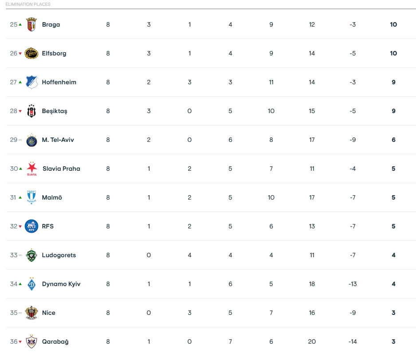Open the Dynamo Kyiv team link
The width and height of the screenshot is (416, 353).
click(x=61, y=284)
